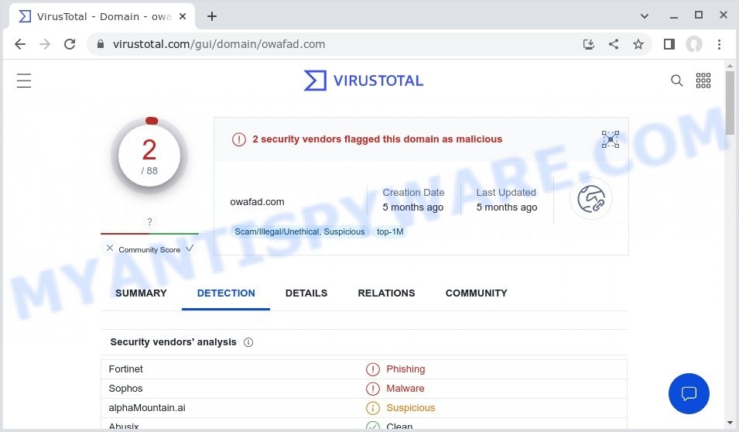
Task: Open the apps grid icon
Action: (703, 81)
